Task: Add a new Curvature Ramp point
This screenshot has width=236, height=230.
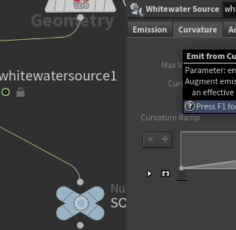Action: coord(165,140)
